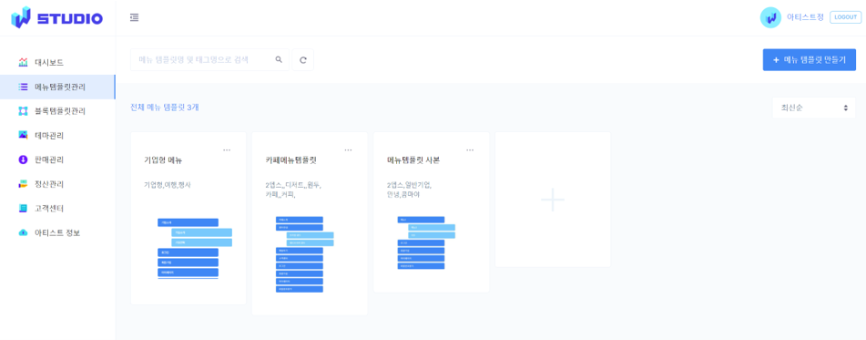Collapse sidebar with the hamburger icon

[134, 17]
